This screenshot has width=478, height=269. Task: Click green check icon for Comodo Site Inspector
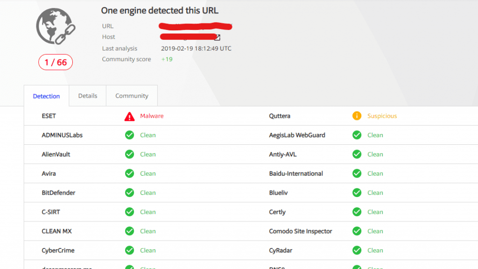[357, 231]
